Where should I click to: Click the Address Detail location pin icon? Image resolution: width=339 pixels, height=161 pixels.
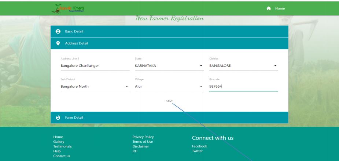pyautogui.click(x=58, y=43)
